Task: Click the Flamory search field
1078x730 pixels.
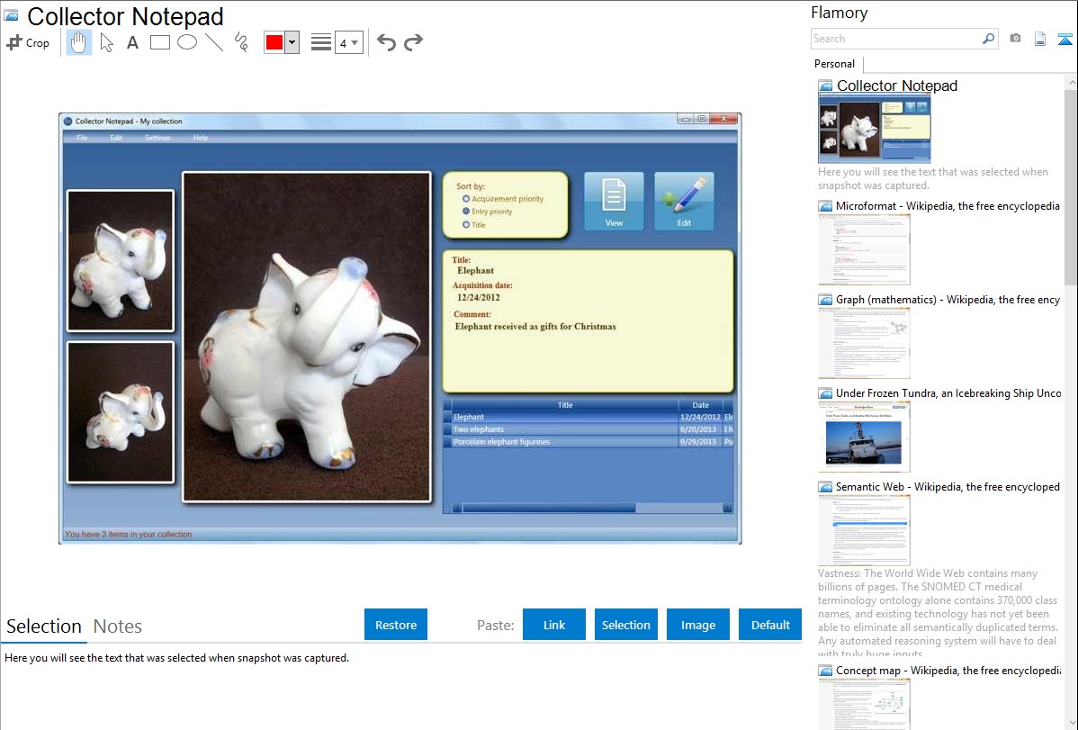Action: [x=895, y=39]
